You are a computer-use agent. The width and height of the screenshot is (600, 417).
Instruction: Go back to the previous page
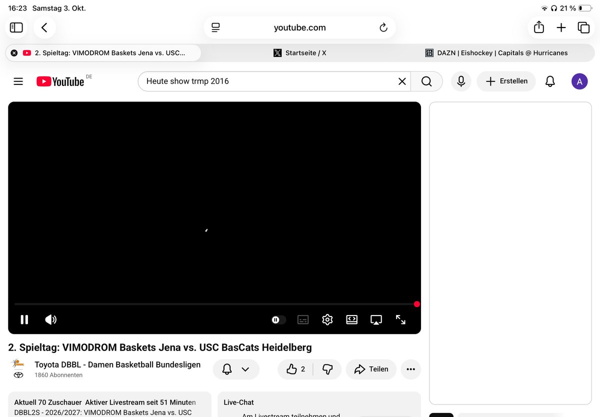pos(44,27)
